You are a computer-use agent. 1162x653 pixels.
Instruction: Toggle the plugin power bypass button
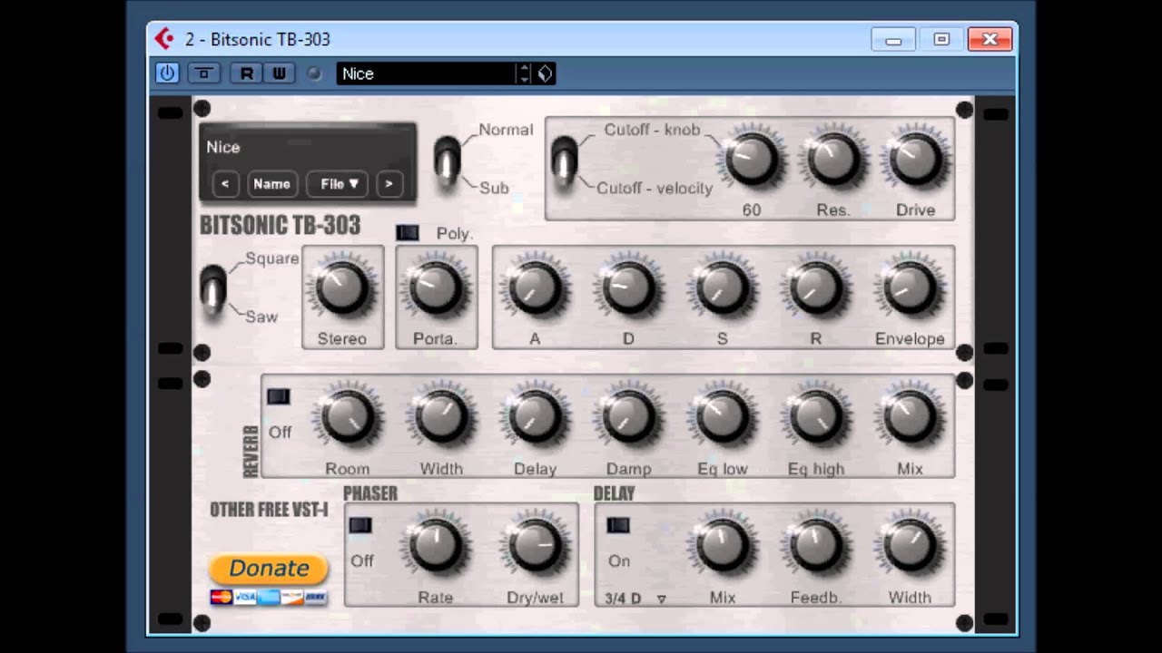(x=167, y=73)
